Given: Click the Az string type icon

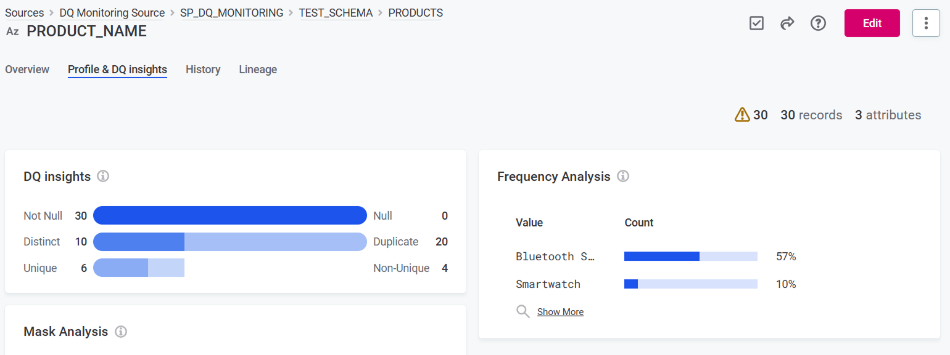Looking at the screenshot, I should [12, 31].
